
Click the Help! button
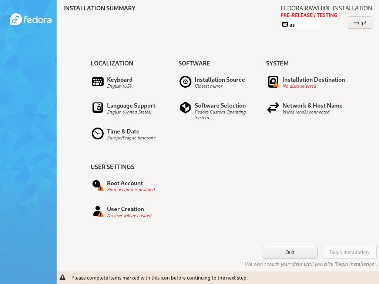pyautogui.click(x=360, y=23)
